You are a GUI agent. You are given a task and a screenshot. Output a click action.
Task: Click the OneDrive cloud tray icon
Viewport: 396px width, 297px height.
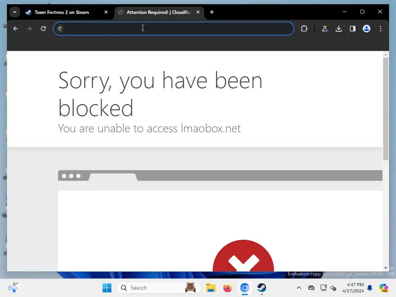(311, 288)
